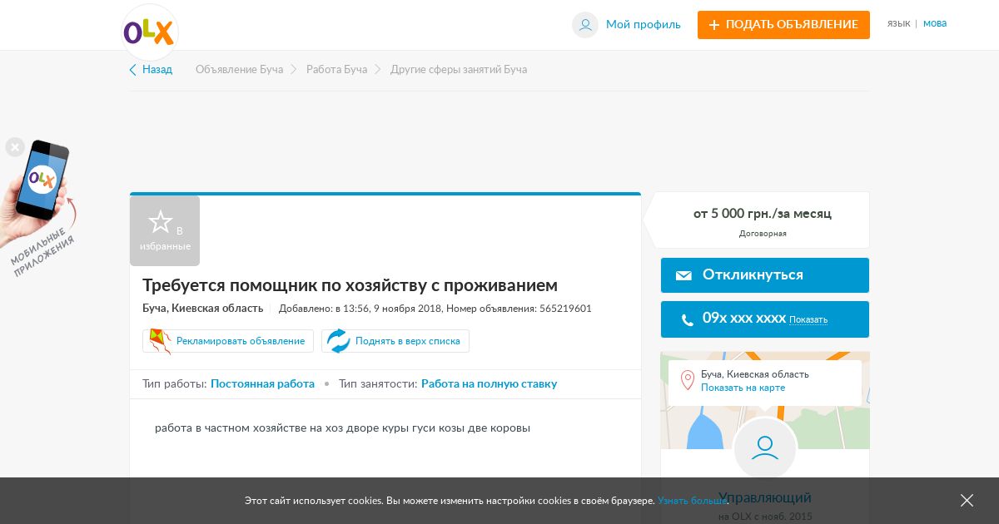This screenshot has height=524, width=999.
Task: Add listing to избранные with star
Action: coord(165,230)
